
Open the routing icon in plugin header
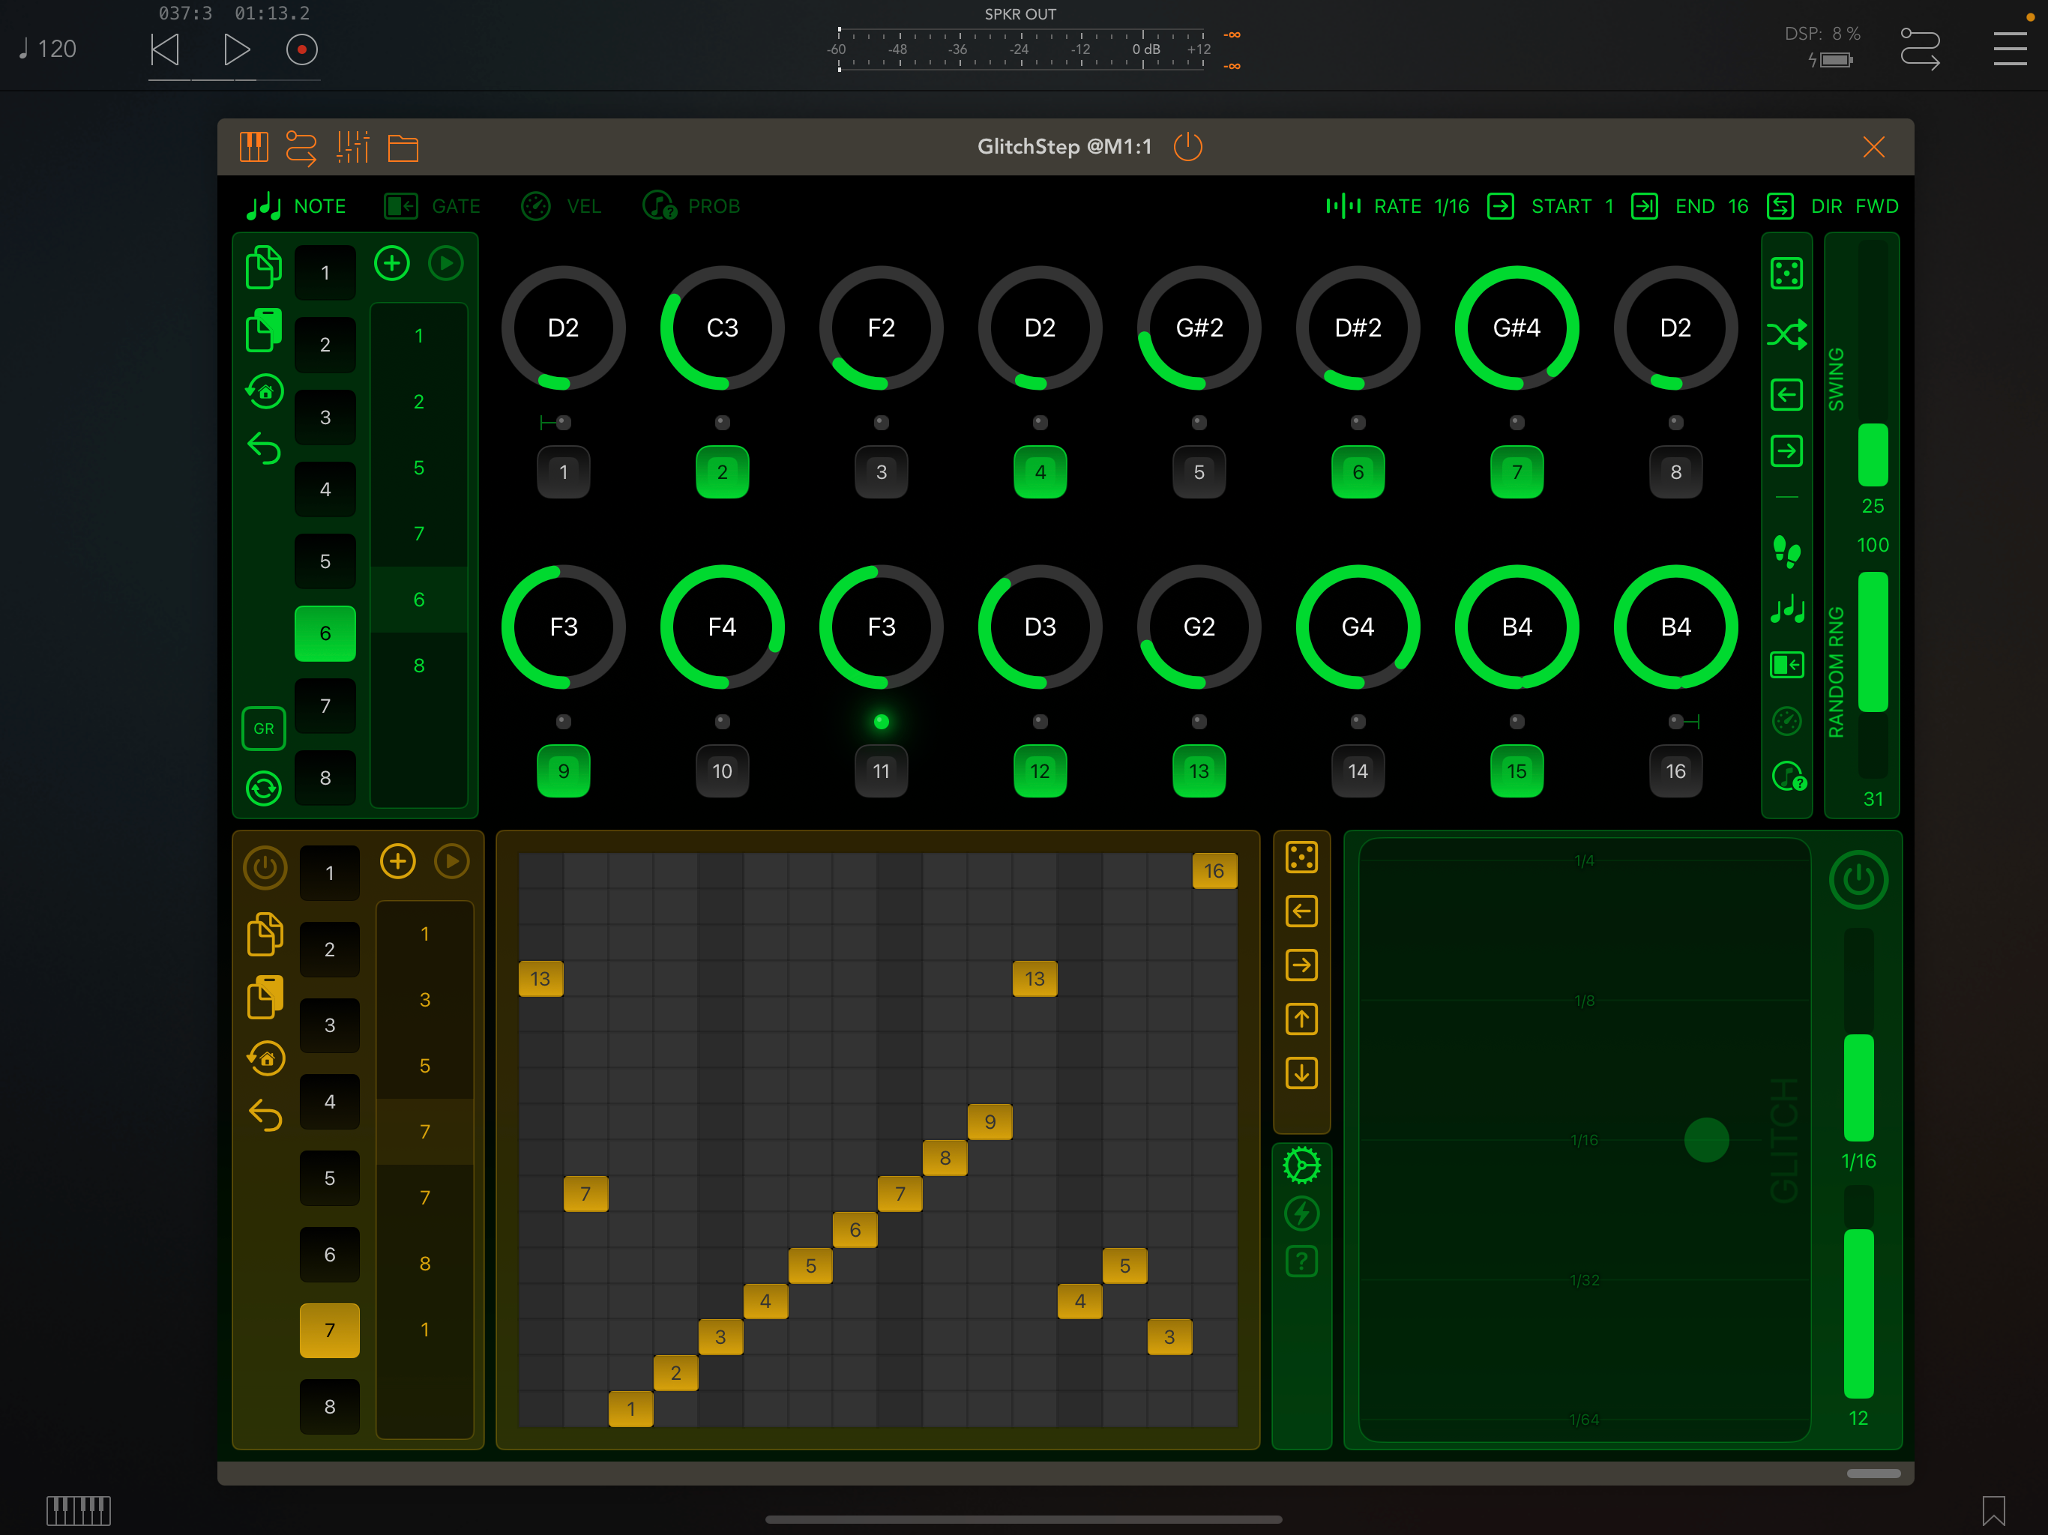pos(301,147)
